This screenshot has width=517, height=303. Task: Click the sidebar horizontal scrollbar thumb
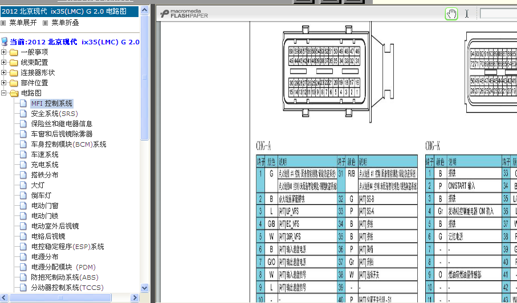click(x=60, y=298)
